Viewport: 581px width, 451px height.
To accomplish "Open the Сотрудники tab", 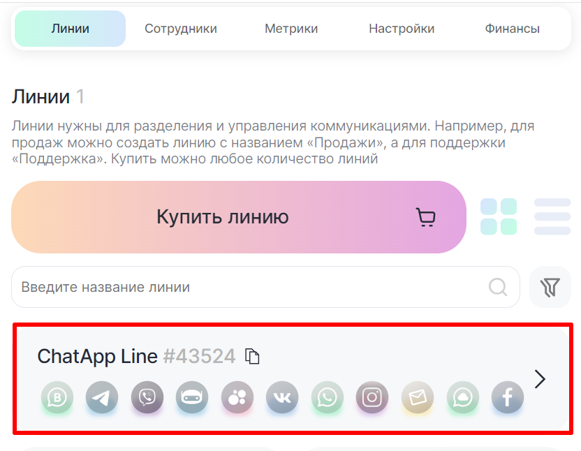I will pos(181,29).
